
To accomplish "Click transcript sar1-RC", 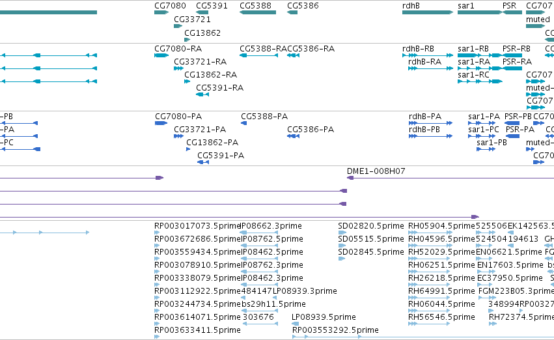I will [473, 74].
